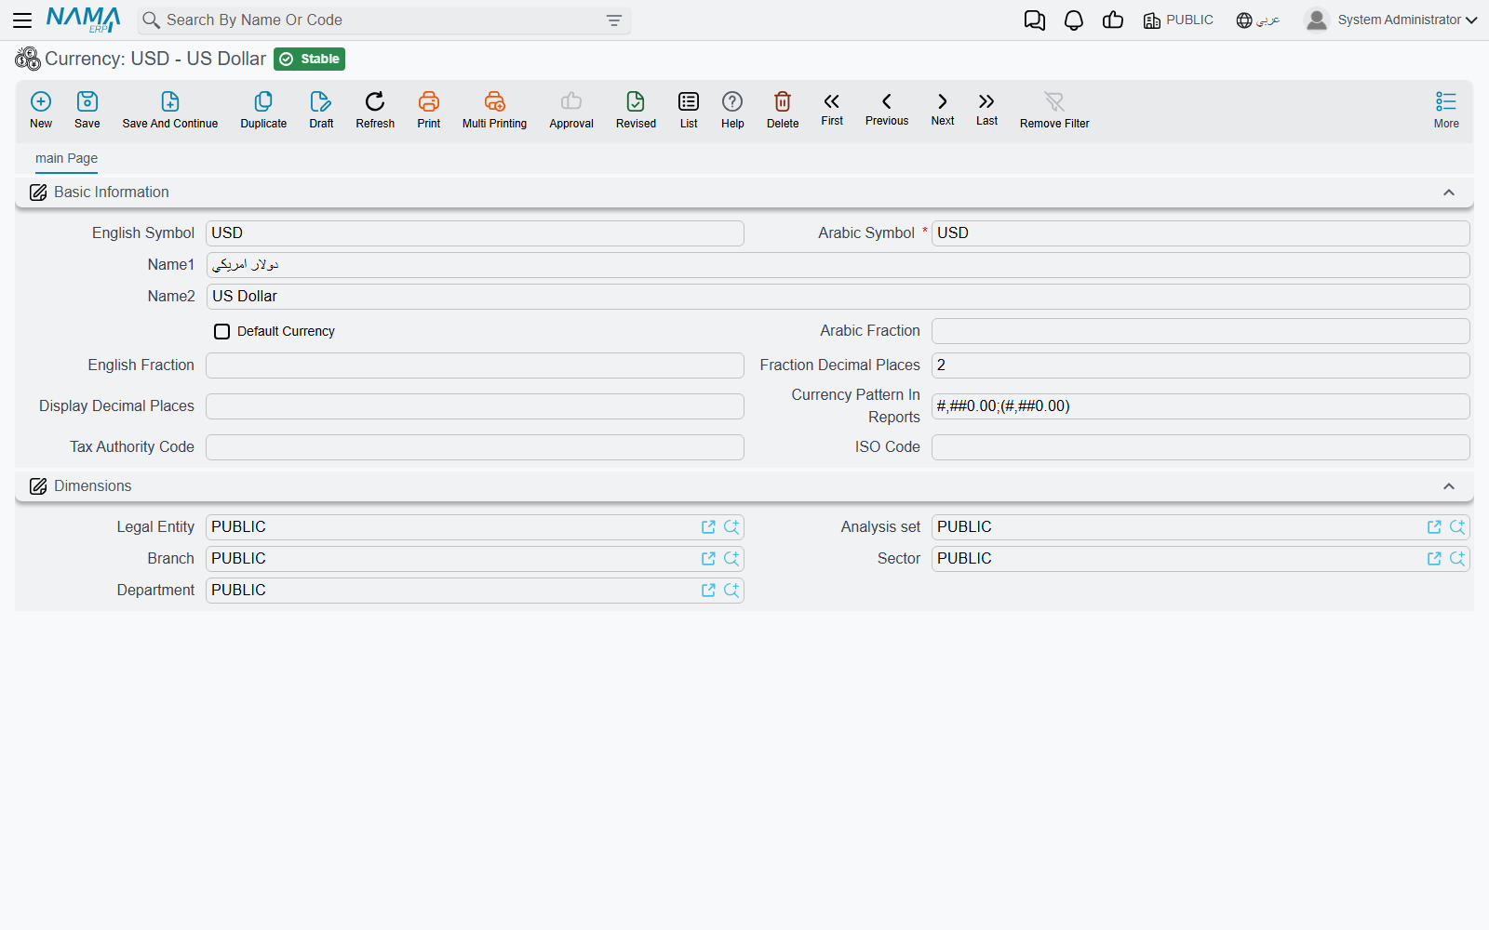
Task: Click the ISO Code input field
Action: 1201,447
